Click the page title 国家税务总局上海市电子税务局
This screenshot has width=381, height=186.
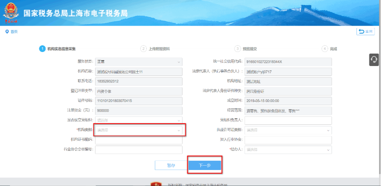tap(75, 13)
